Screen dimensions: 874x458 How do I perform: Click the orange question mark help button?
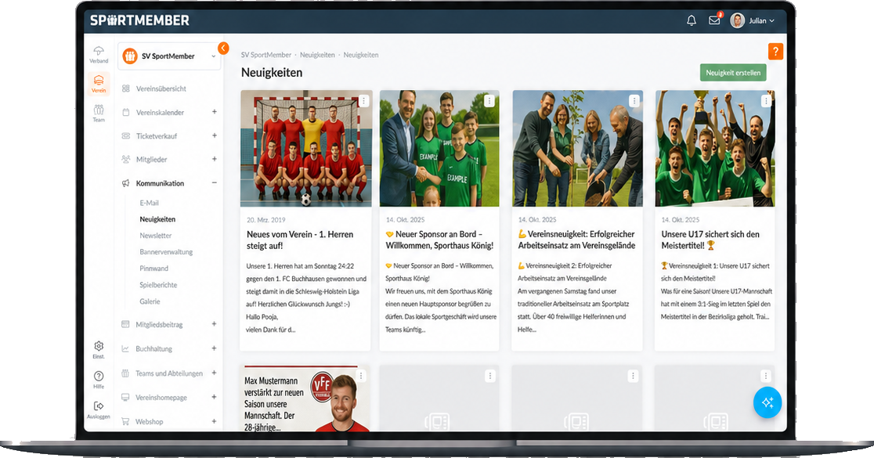point(775,51)
